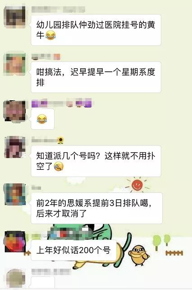This screenshot has height=290, width=192.
Task: Open the last grey avatar at the bottom
Action: tap(15, 279)
